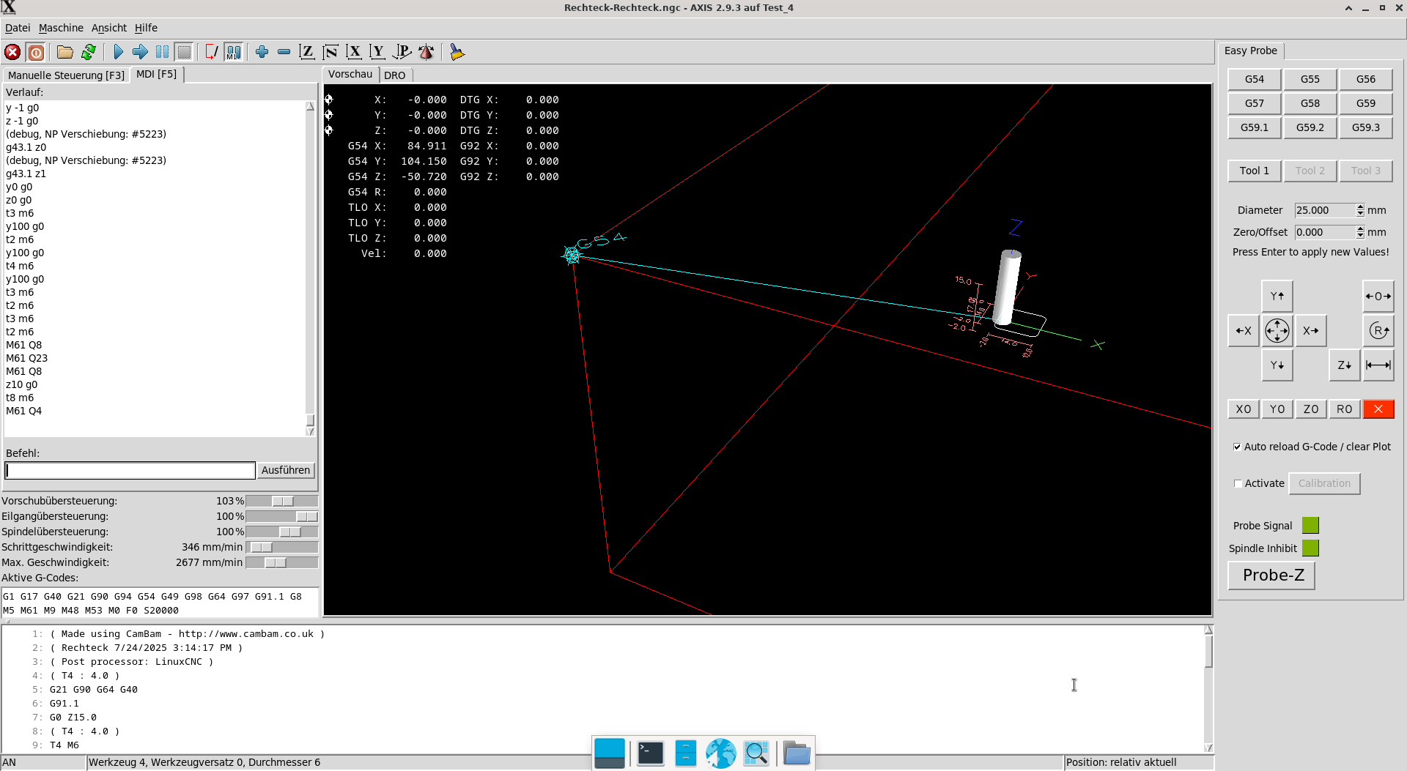Switch preview to perspective view P

pos(402,52)
